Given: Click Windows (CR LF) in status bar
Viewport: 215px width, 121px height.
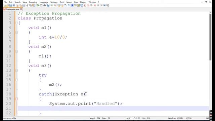Looking at the screenshot, I should coord(175,118).
